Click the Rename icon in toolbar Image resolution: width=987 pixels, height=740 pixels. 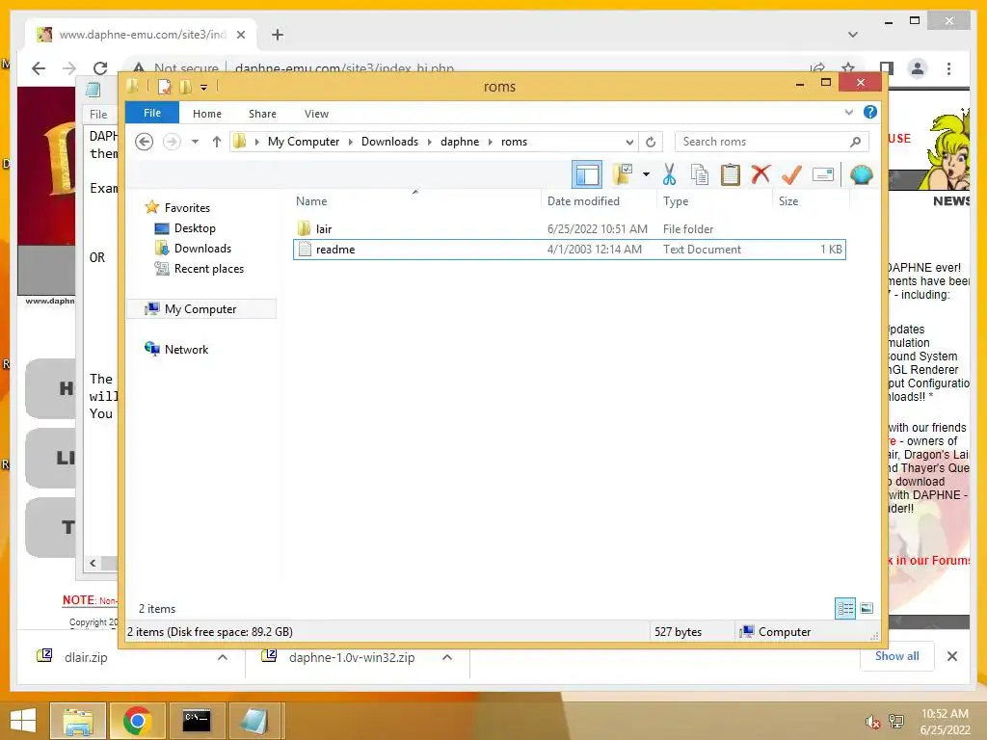823,174
